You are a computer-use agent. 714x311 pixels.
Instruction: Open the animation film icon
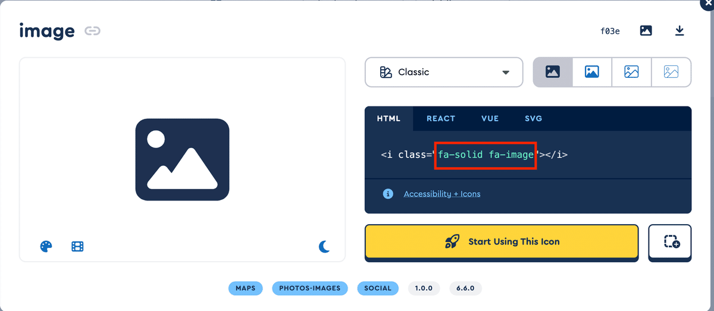point(77,246)
